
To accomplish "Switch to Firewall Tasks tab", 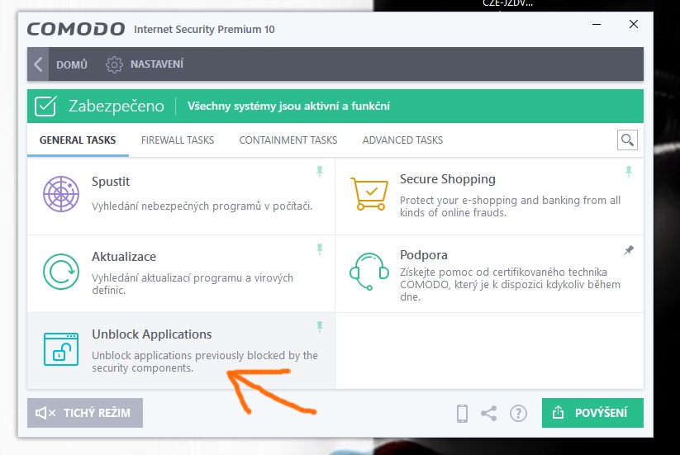I will (x=178, y=140).
